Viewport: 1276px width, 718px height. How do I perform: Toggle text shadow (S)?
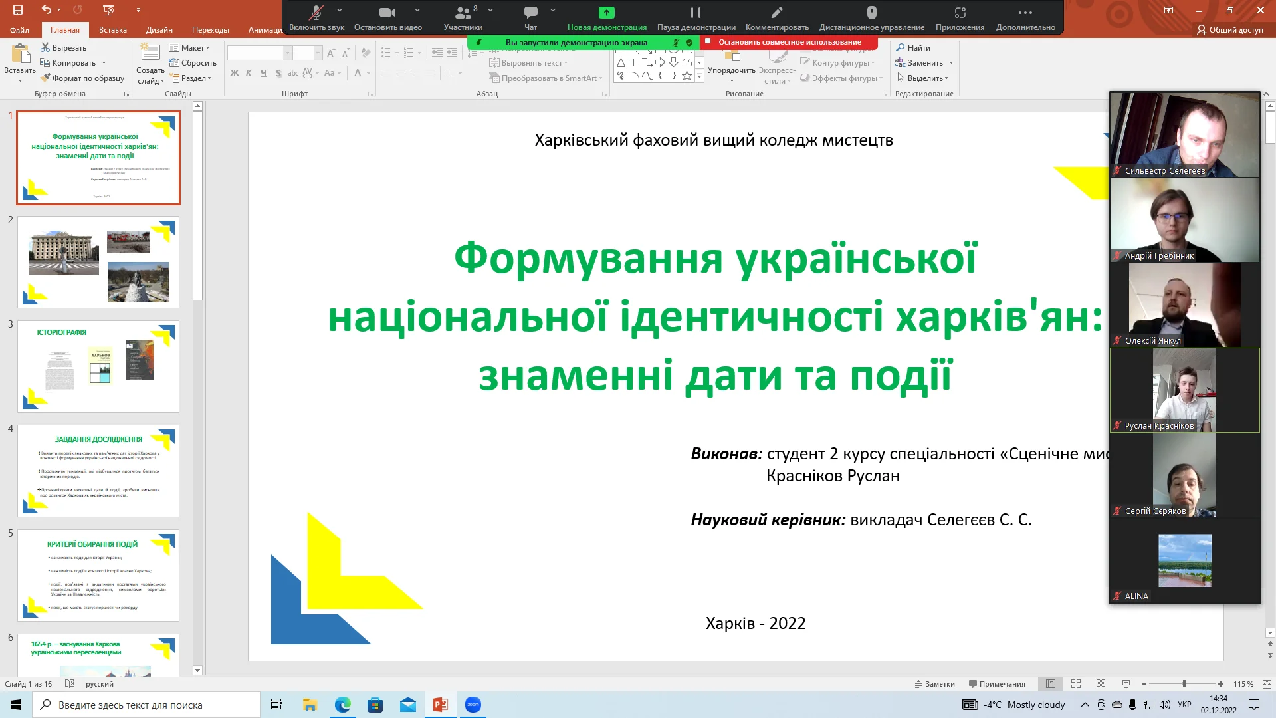(x=278, y=73)
